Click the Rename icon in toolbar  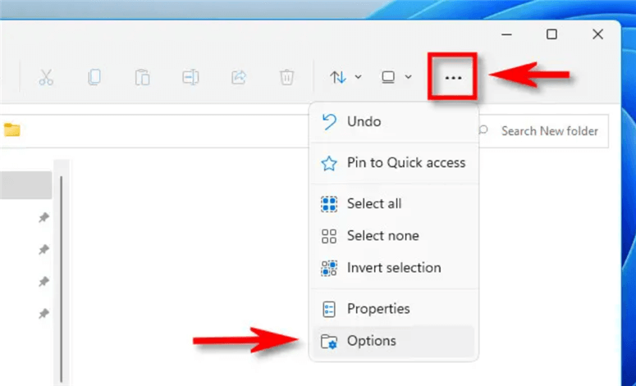tap(190, 77)
